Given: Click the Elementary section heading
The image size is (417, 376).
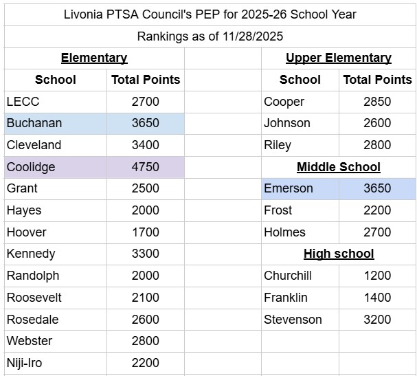Looking at the screenshot, I should pos(94,58).
